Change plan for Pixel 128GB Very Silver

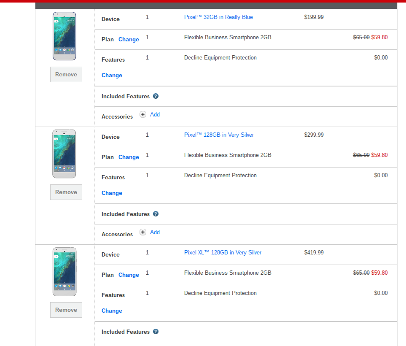pos(129,157)
